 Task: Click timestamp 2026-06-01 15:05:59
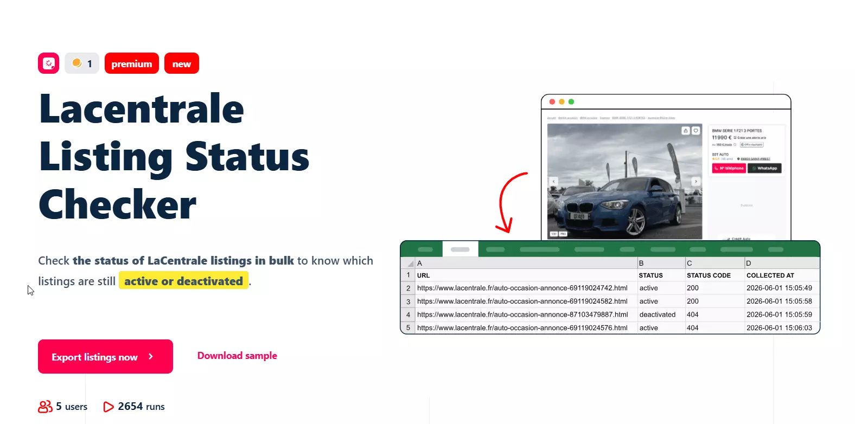pyautogui.click(x=779, y=314)
